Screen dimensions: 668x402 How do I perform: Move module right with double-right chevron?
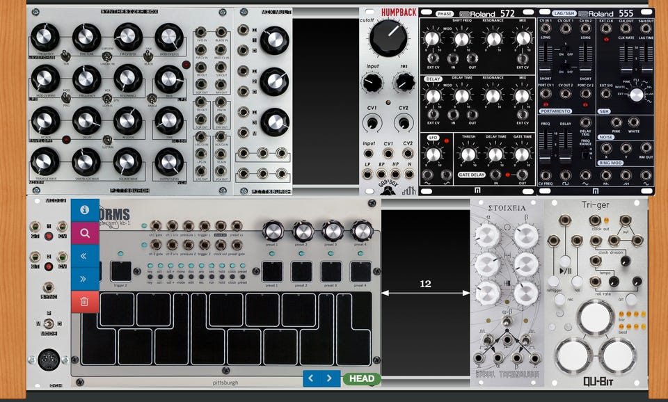85,279
